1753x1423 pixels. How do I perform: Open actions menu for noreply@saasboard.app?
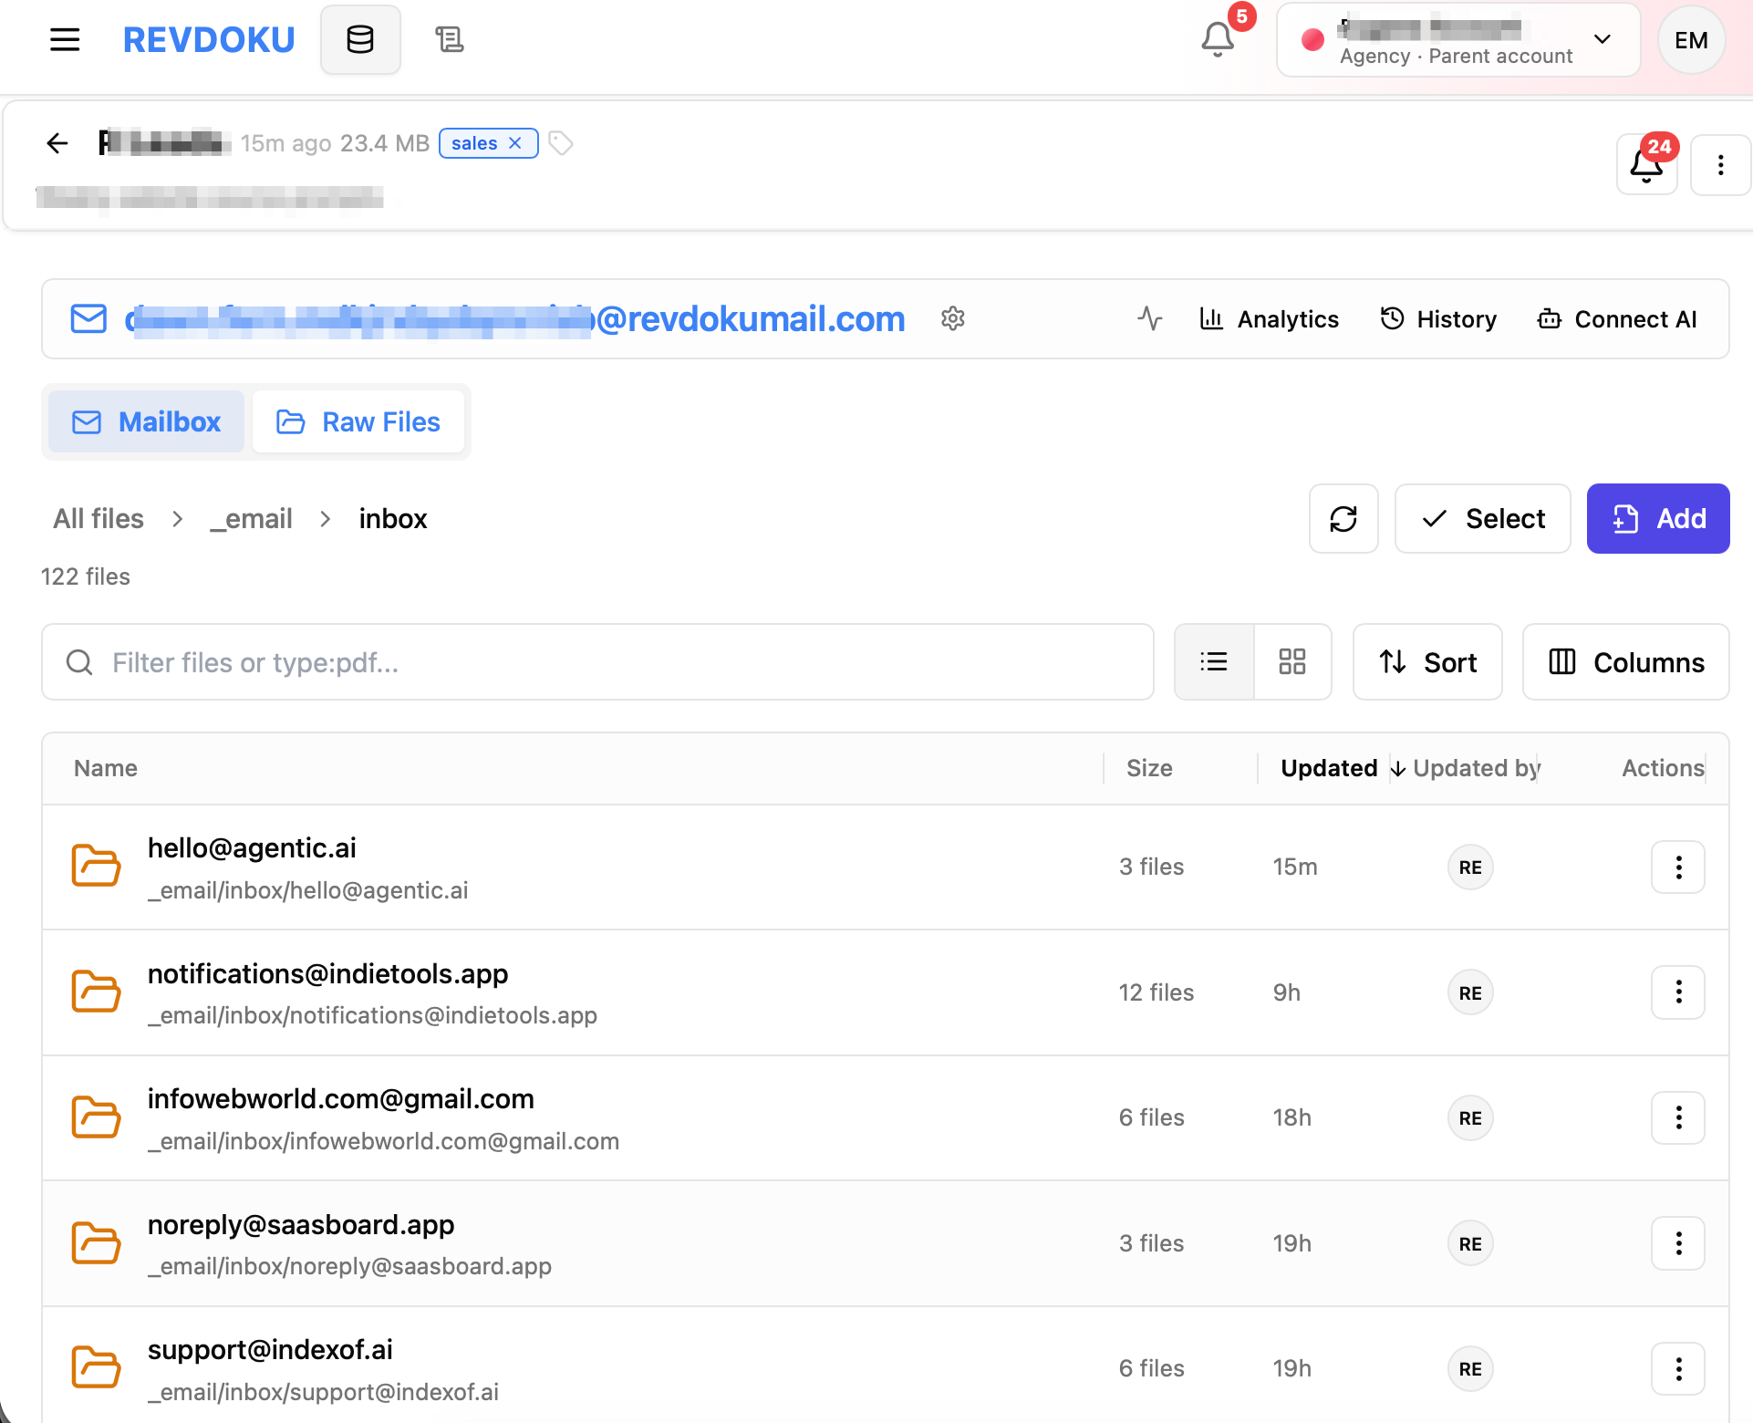pos(1678,1243)
